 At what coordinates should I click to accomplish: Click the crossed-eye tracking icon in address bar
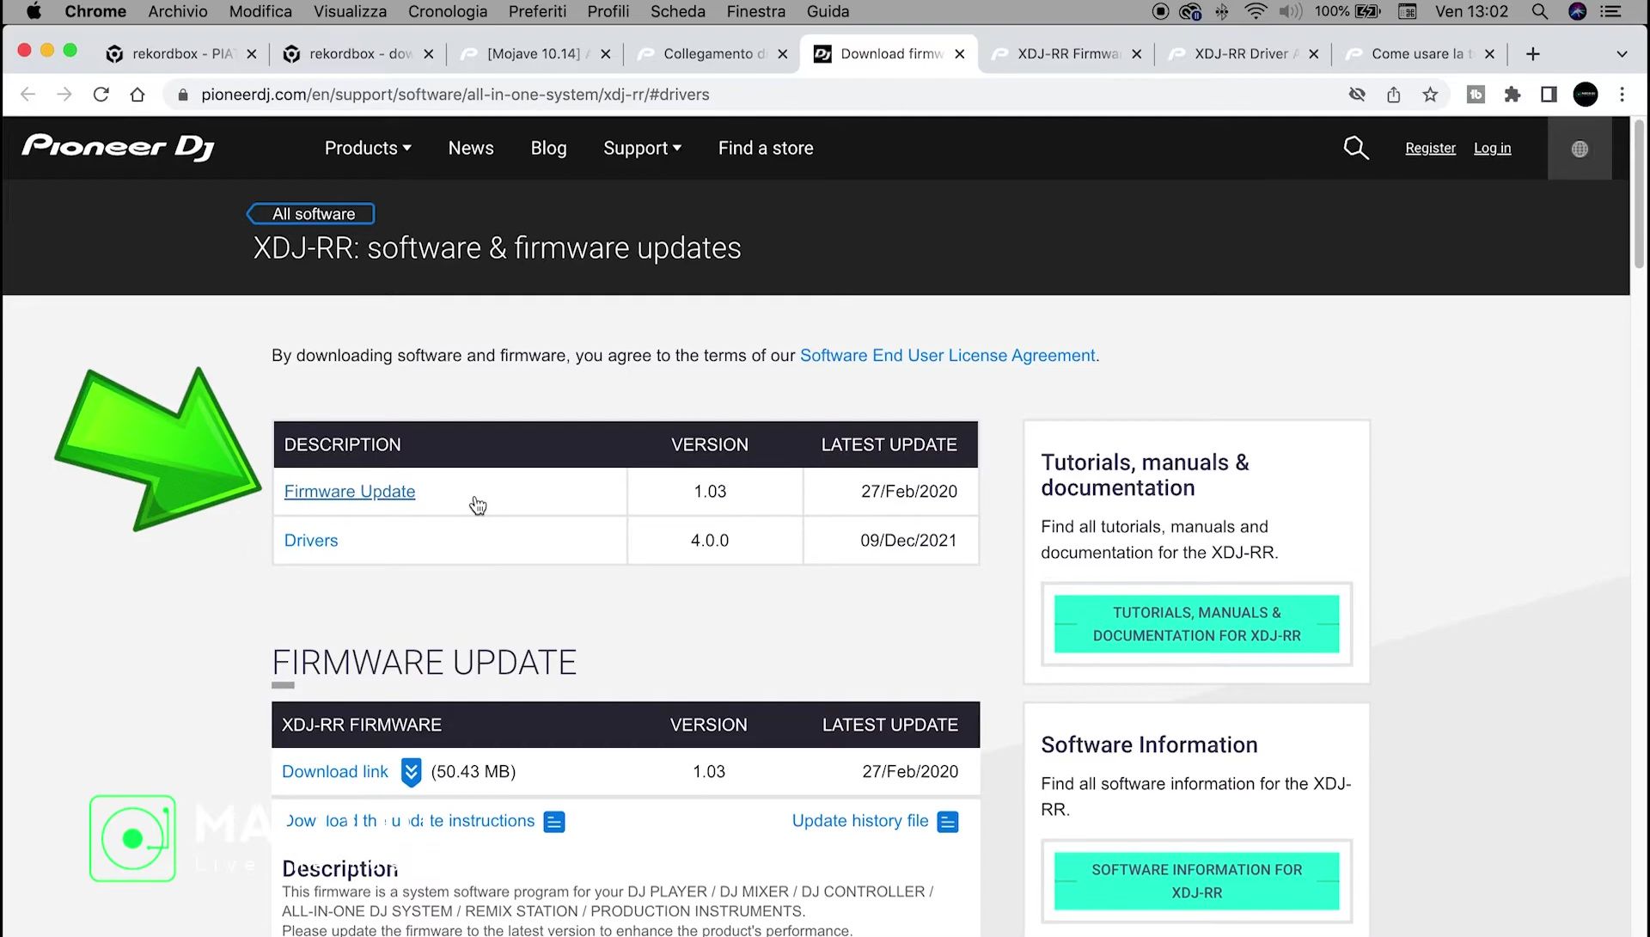[1357, 95]
